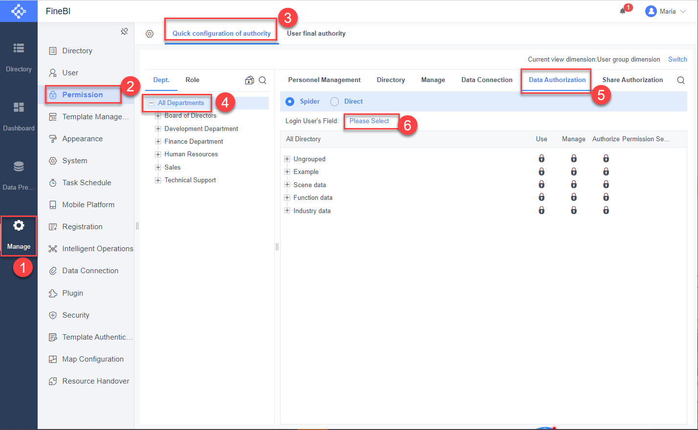Screen dimensions: 698x430
Task: Click the panel splitter handle beside Registration
Action: pyautogui.click(x=137, y=226)
